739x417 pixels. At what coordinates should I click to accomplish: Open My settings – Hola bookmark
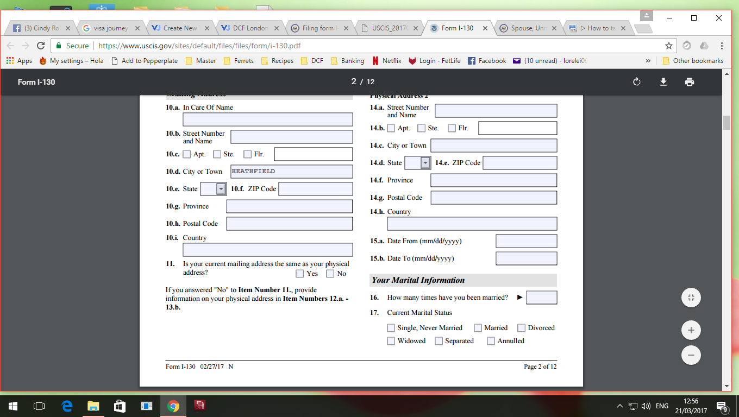[71, 61]
